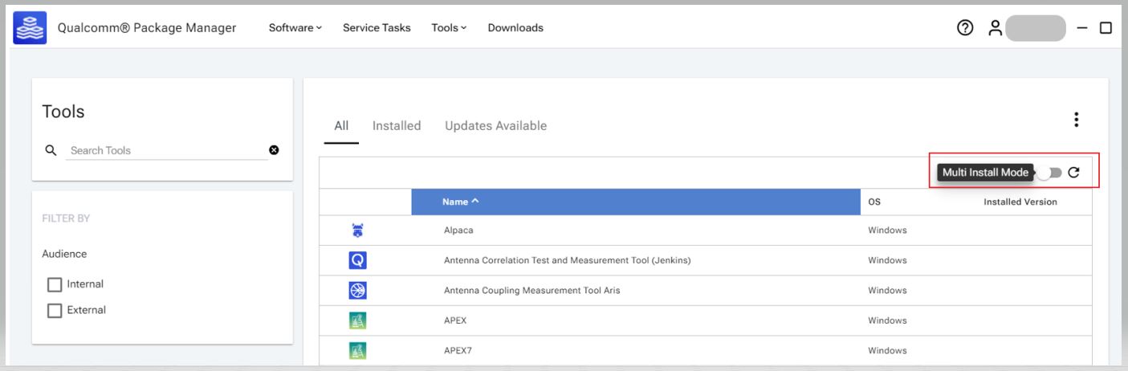Screen dimensions: 1128x371
Task: Clear the Search Tools field with the X icon
Action: coord(274,150)
